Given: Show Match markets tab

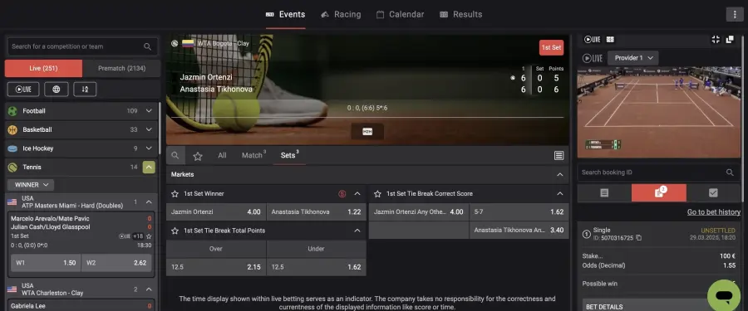Looking at the screenshot, I should click(253, 155).
